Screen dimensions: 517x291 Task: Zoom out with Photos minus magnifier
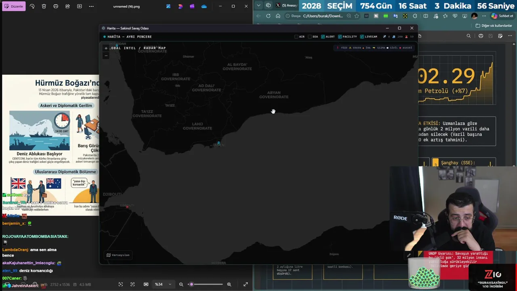[181, 285]
